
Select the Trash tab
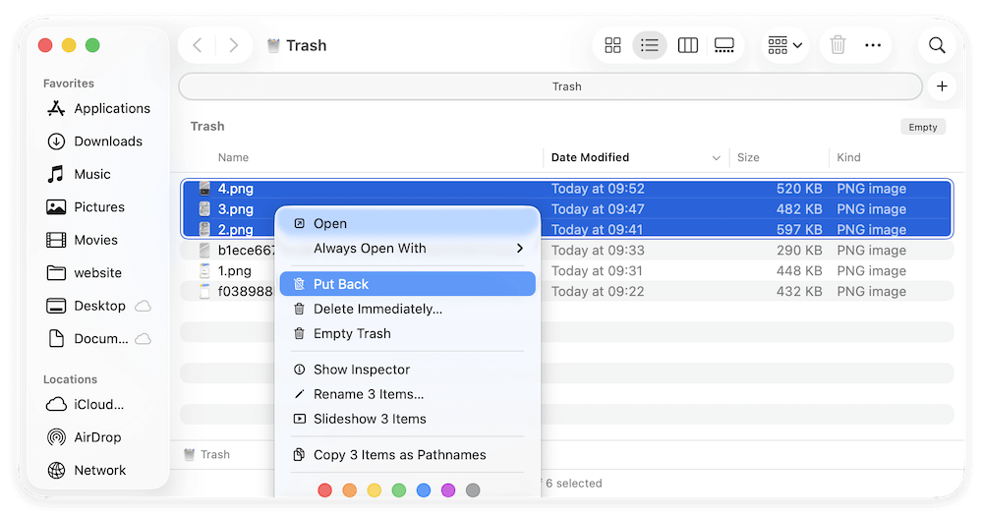pos(550,86)
